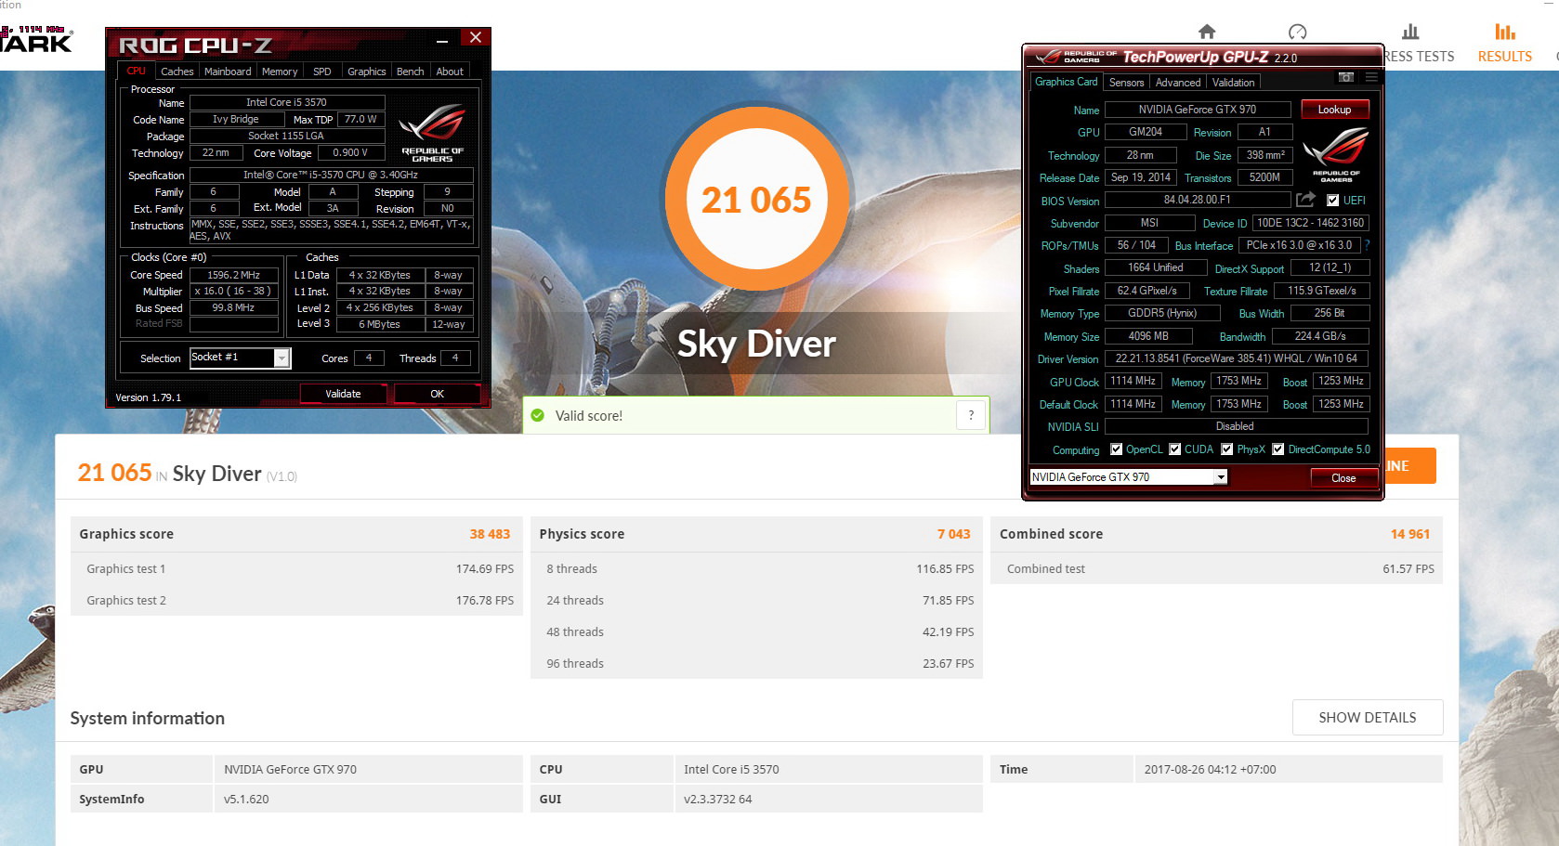
Task: Toggle the CUDA checkbox
Action: (1175, 449)
